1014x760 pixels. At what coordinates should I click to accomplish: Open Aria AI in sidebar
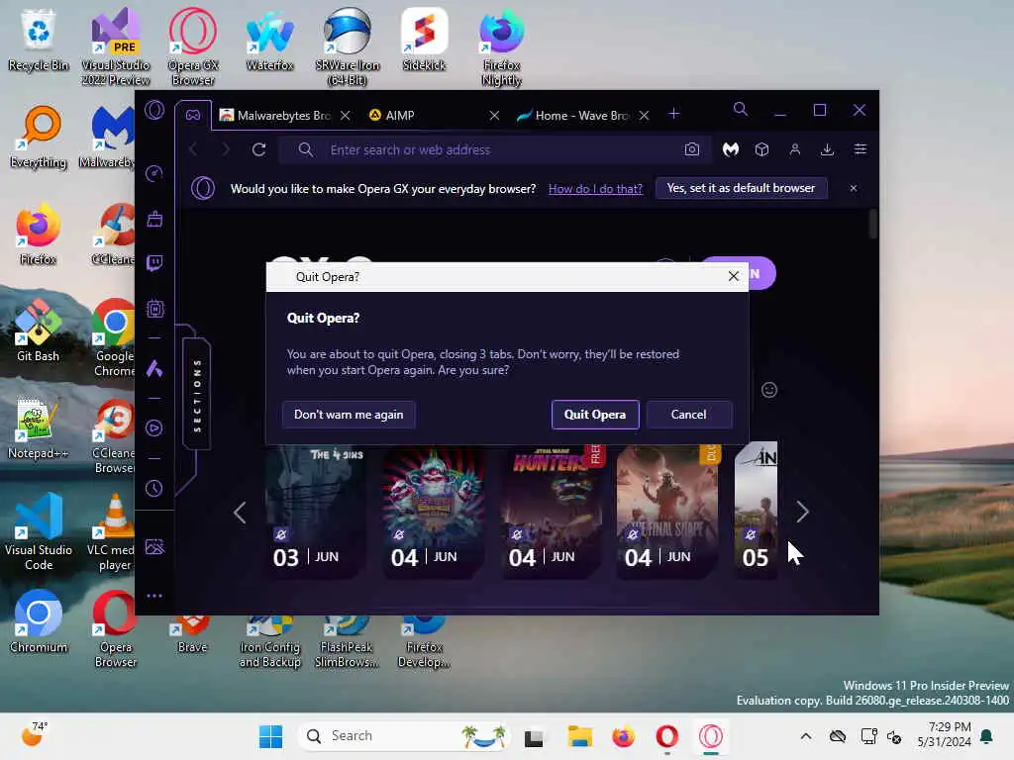point(154,369)
